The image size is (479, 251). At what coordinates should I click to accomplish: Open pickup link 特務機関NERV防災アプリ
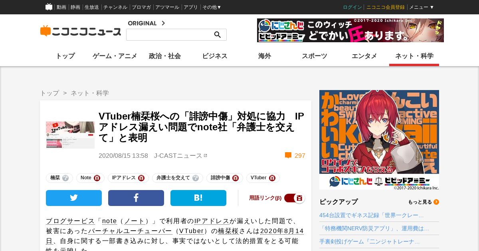(374, 228)
